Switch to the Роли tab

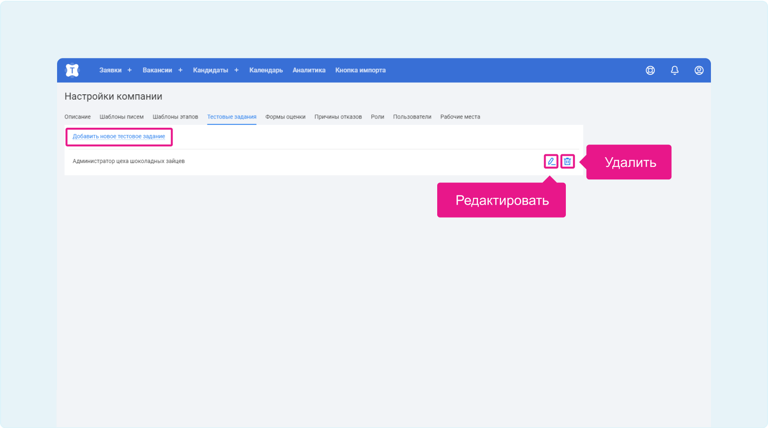(x=378, y=117)
